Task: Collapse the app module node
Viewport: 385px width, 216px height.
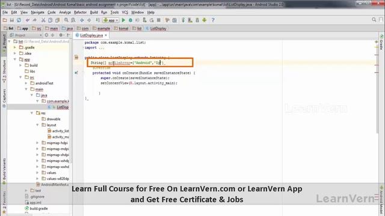Action: point(15,59)
